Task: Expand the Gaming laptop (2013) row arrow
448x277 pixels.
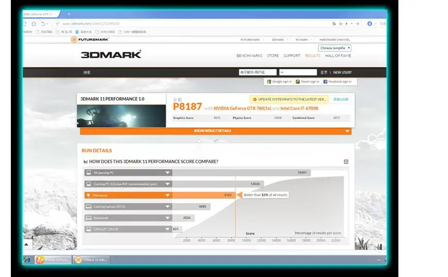Action: [x=167, y=206]
